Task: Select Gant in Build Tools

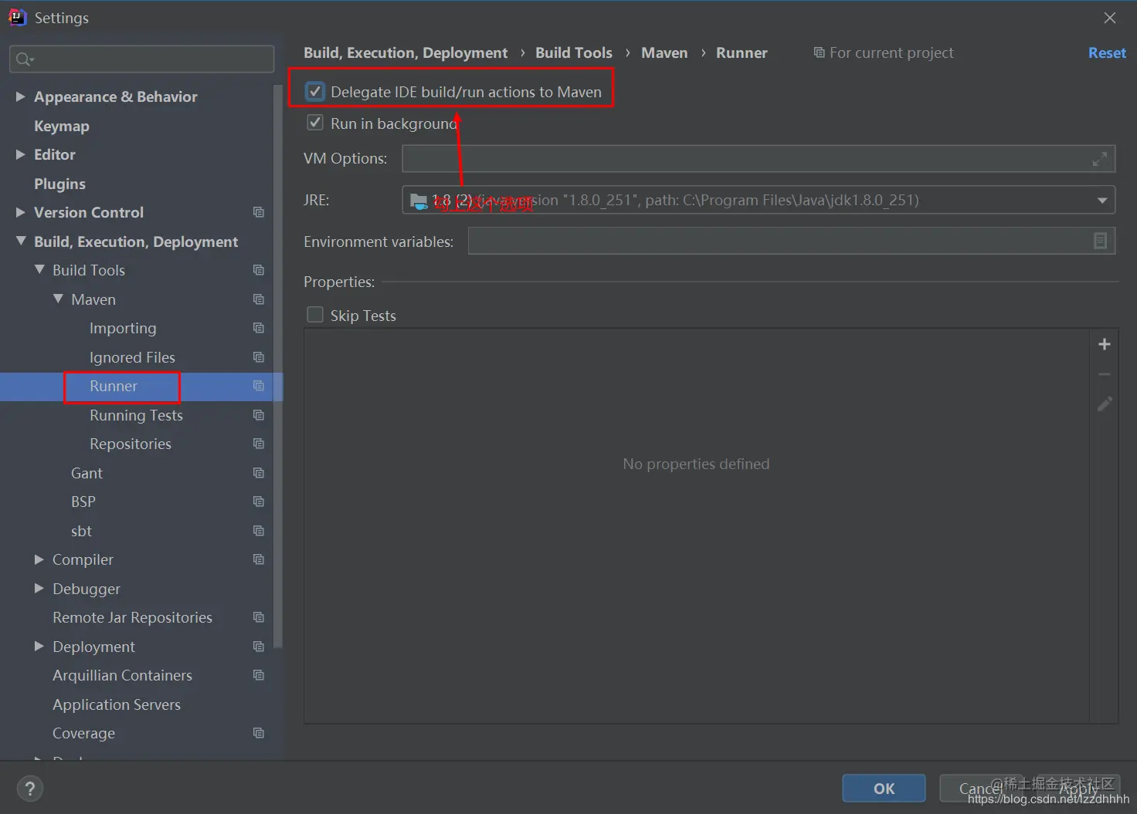Action: [87, 473]
